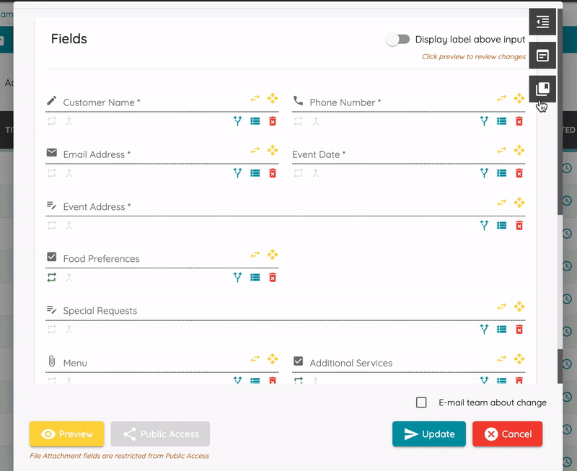
Task: Open list options for Event Date field
Action: (501, 173)
